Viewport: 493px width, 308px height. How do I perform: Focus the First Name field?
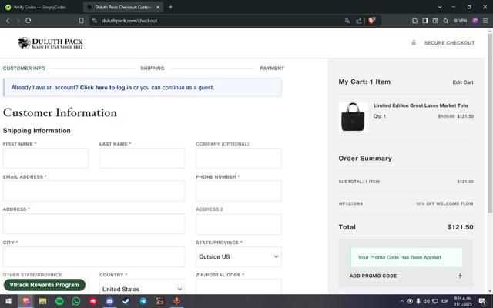(45, 159)
